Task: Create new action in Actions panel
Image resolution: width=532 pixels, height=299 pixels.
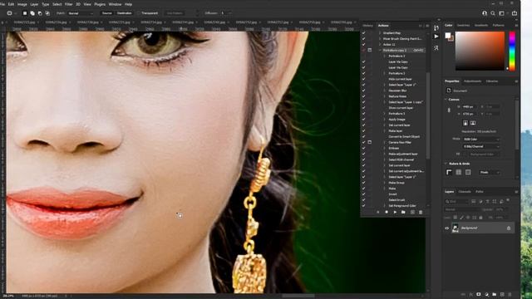Action: [412, 213]
